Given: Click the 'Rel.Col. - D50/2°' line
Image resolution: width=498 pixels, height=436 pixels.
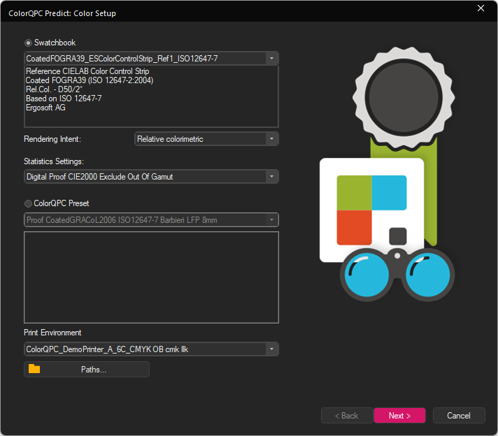Looking at the screenshot, I should pos(54,89).
